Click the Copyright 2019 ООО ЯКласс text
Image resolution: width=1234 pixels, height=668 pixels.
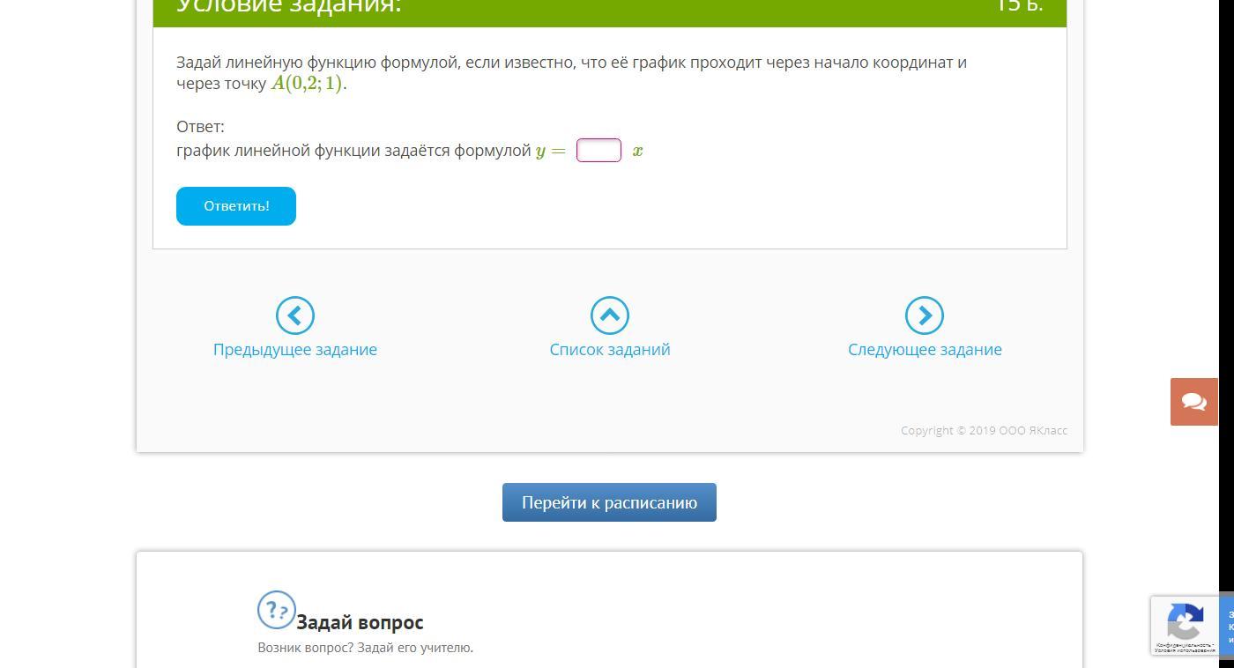[984, 431]
